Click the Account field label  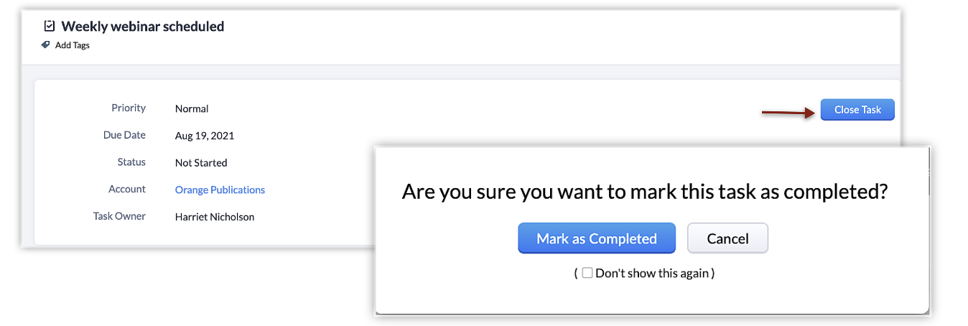point(127,189)
